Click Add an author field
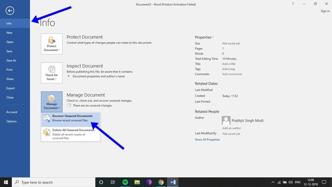 click(232, 128)
